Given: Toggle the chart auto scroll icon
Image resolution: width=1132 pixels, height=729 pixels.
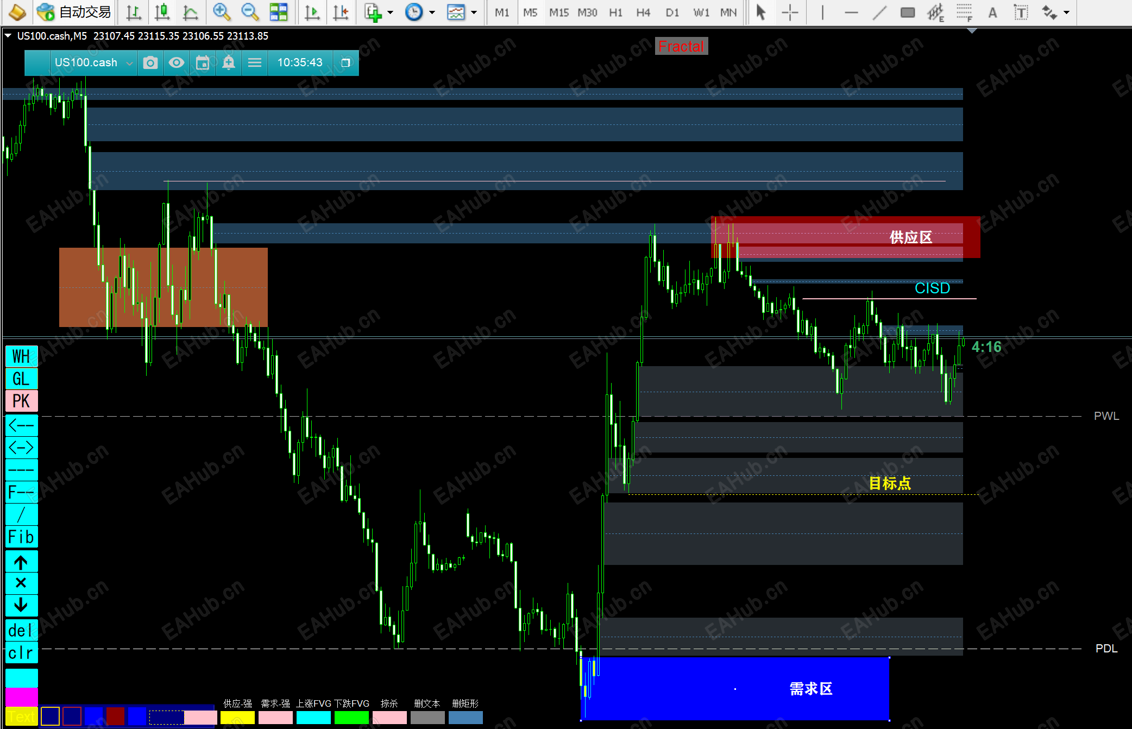Looking at the screenshot, I should click(x=312, y=12).
